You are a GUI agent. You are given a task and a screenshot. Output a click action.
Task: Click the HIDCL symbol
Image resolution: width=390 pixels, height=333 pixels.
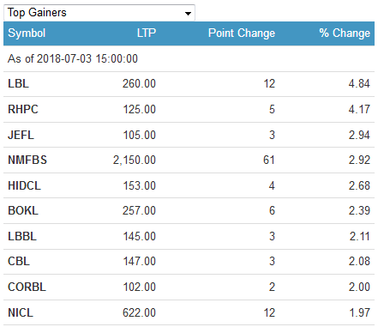[24, 185]
